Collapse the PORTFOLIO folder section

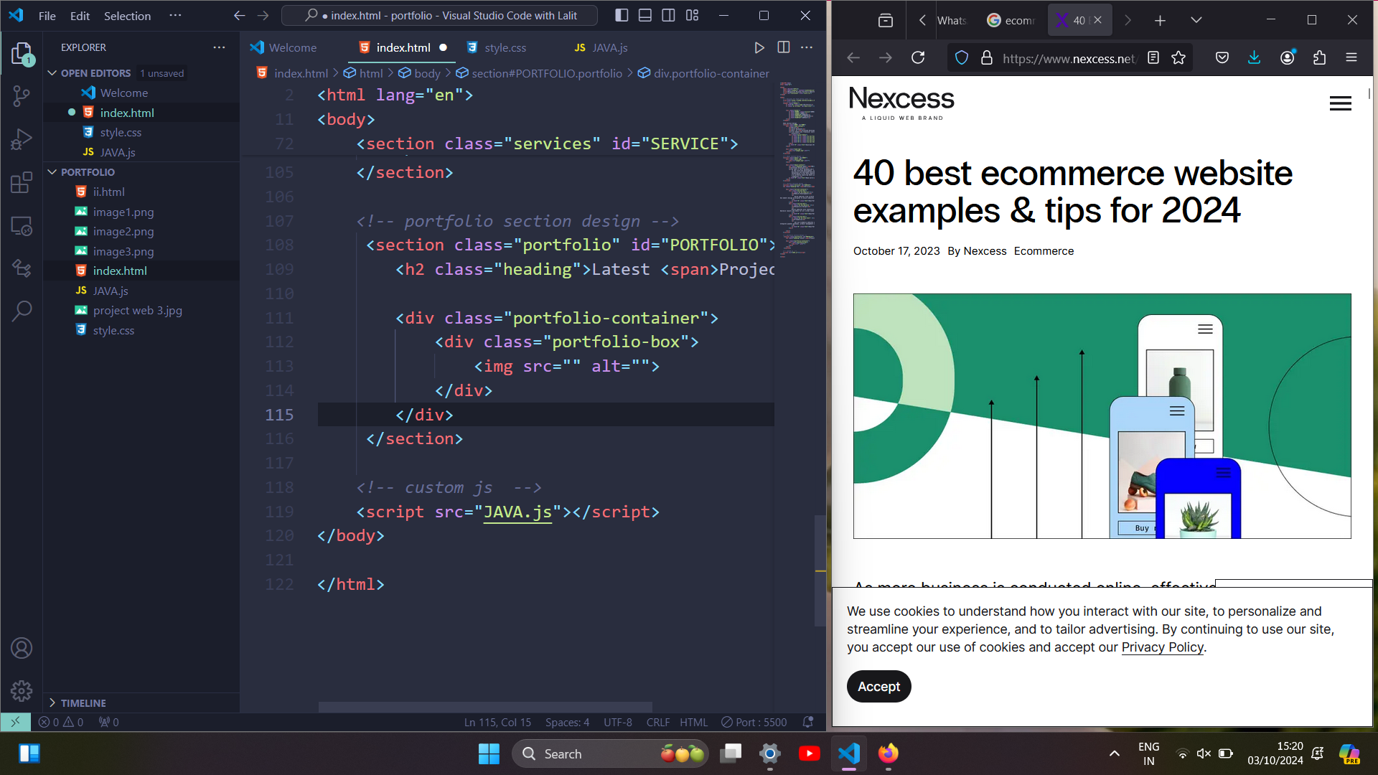coord(52,172)
